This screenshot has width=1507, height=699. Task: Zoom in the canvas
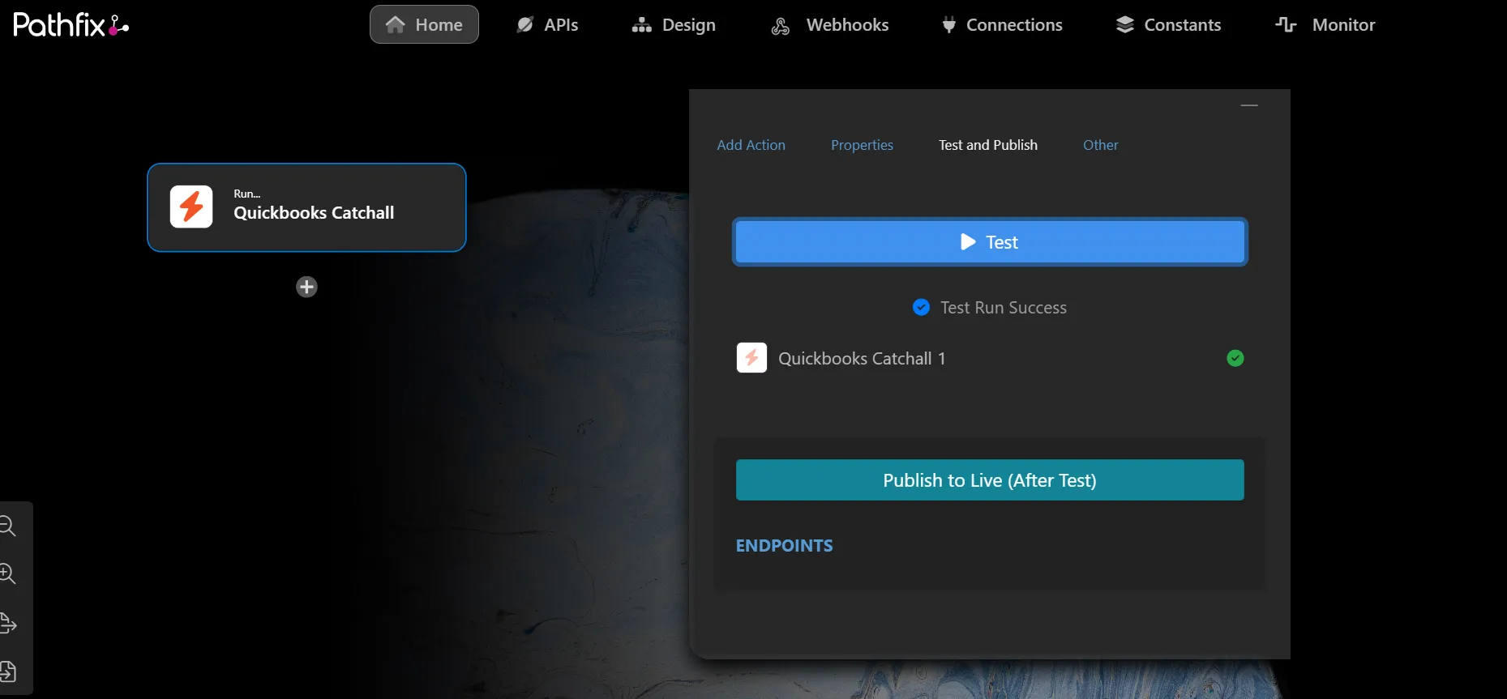point(8,574)
